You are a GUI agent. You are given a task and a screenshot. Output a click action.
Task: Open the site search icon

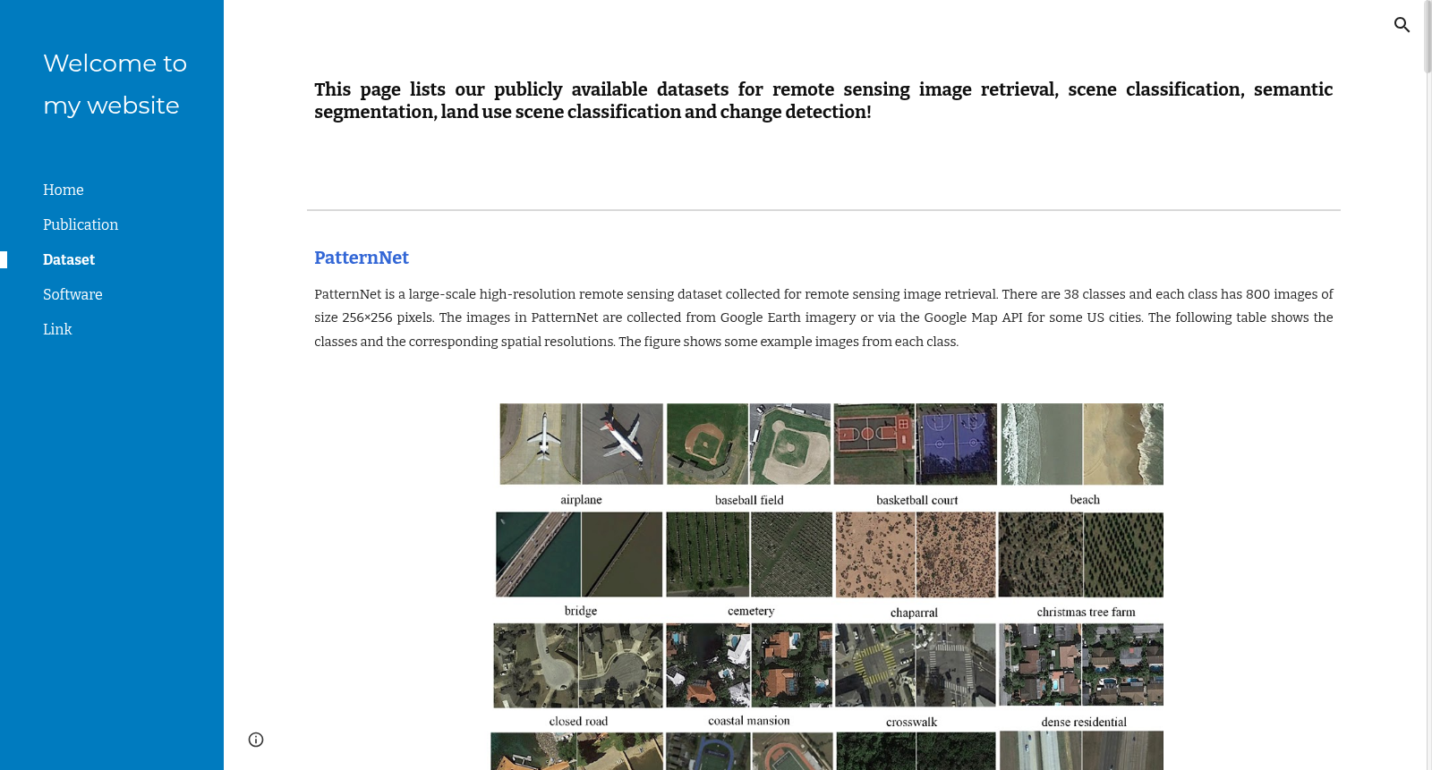[1402, 25]
